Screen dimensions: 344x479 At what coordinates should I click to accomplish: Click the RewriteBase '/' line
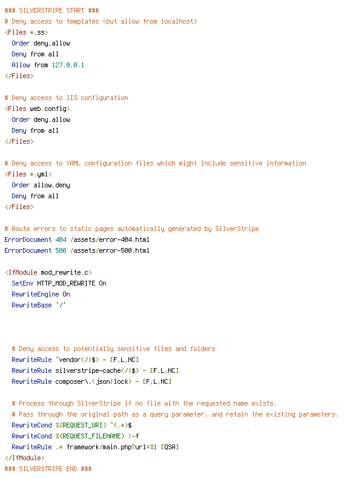click(x=39, y=305)
